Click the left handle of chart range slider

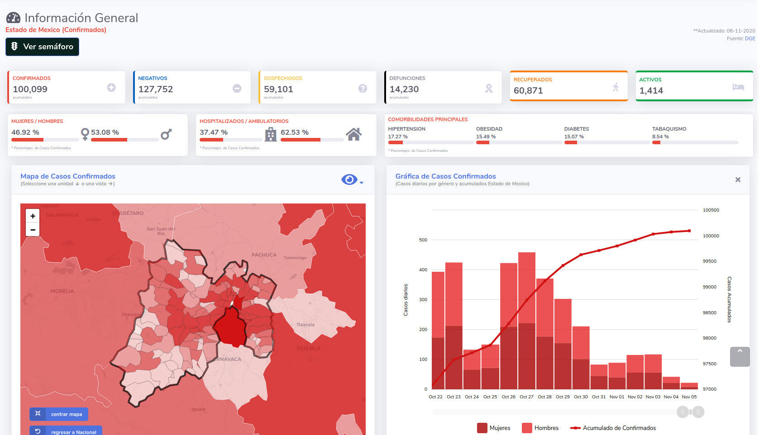[683, 412]
